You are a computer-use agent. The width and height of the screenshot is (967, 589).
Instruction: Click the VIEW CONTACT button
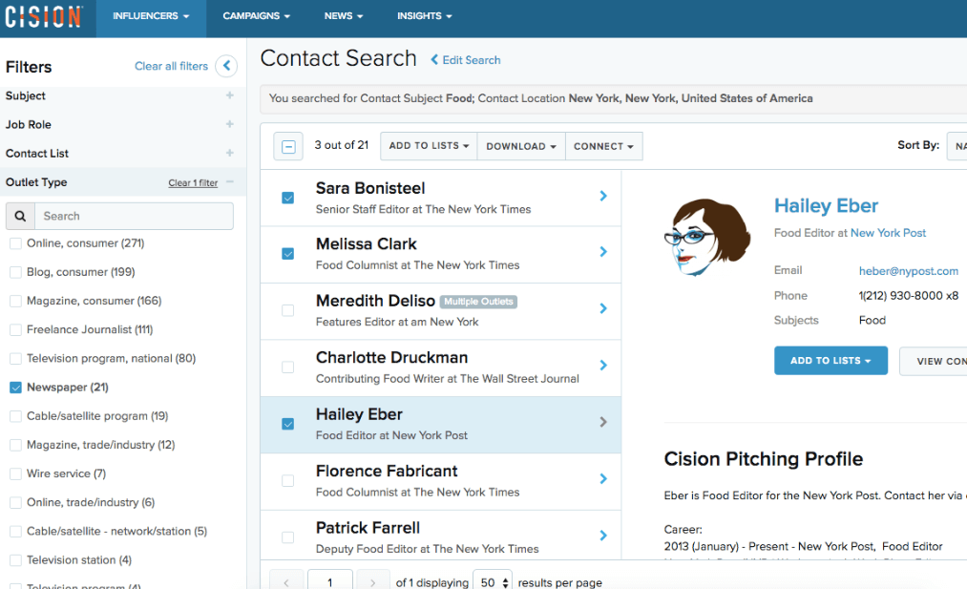pos(933,361)
